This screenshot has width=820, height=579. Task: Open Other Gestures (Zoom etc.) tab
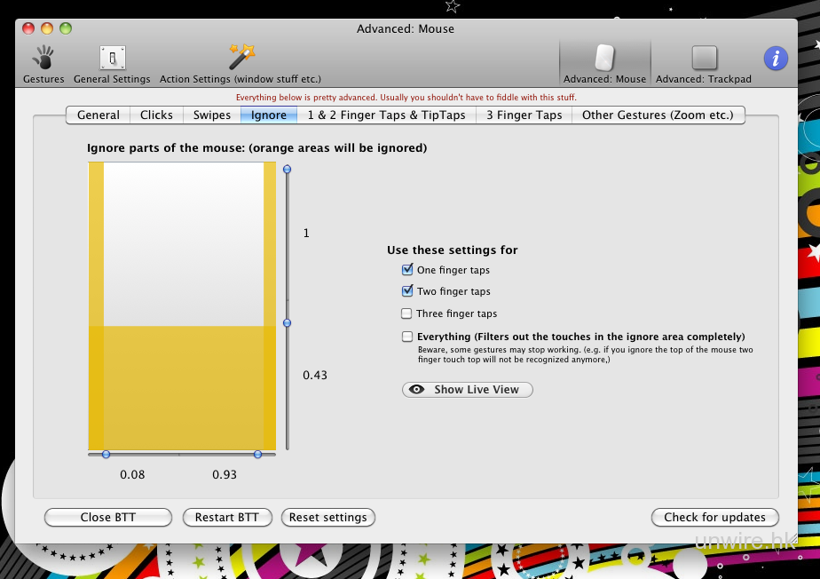click(655, 115)
